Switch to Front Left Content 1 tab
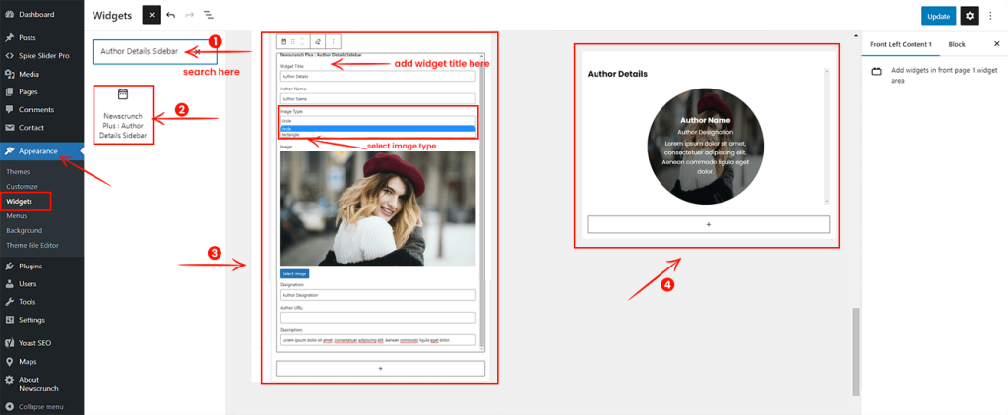1008x415 pixels. [x=901, y=44]
